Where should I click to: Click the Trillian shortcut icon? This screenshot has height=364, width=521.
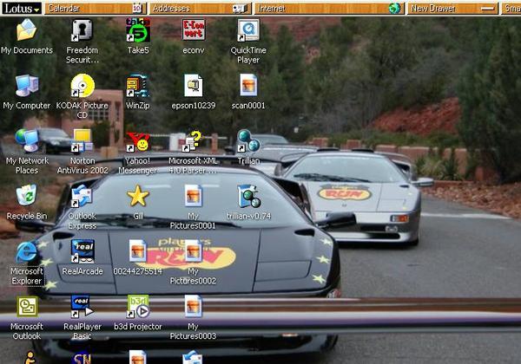(248, 141)
